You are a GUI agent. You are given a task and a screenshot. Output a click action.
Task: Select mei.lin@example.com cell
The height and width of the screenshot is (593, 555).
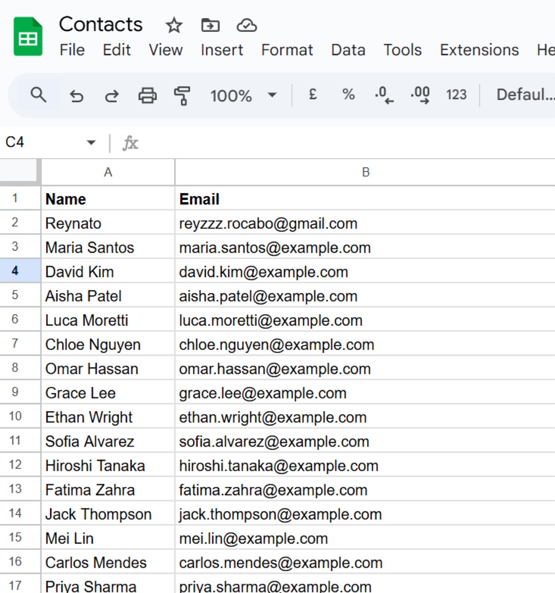(365, 538)
